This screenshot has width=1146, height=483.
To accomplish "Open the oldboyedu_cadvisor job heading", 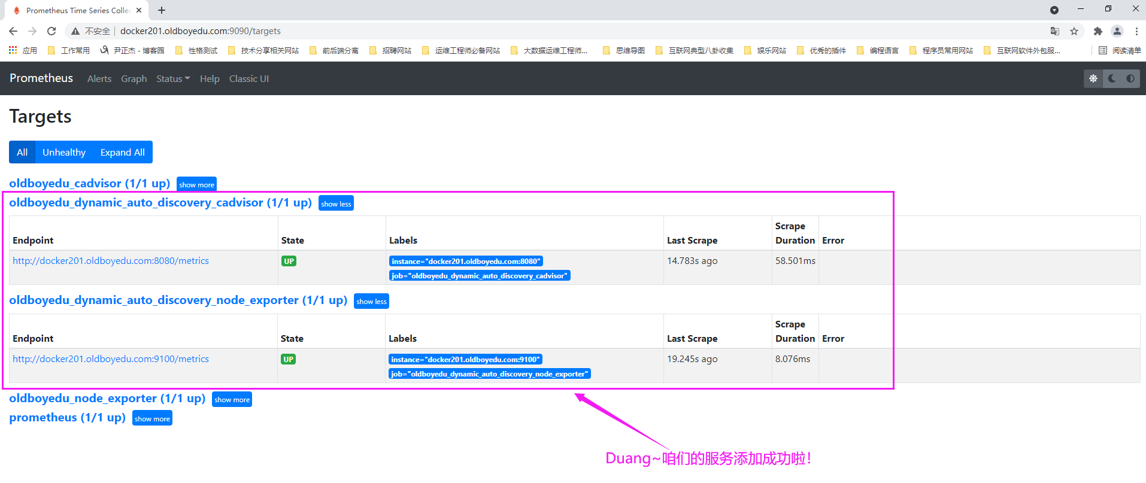I will click(90, 183).
